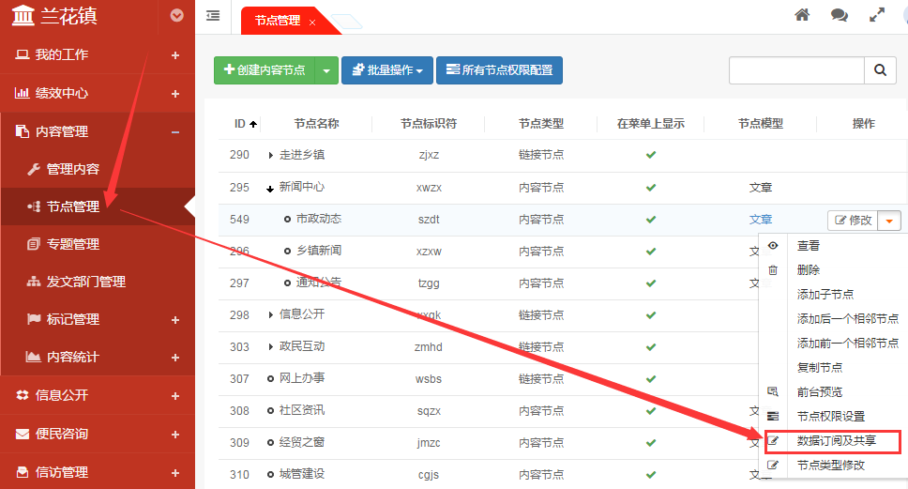Click the 兰花镇 building logo icon
Screen dimensions: 908x489
[23, 15]
